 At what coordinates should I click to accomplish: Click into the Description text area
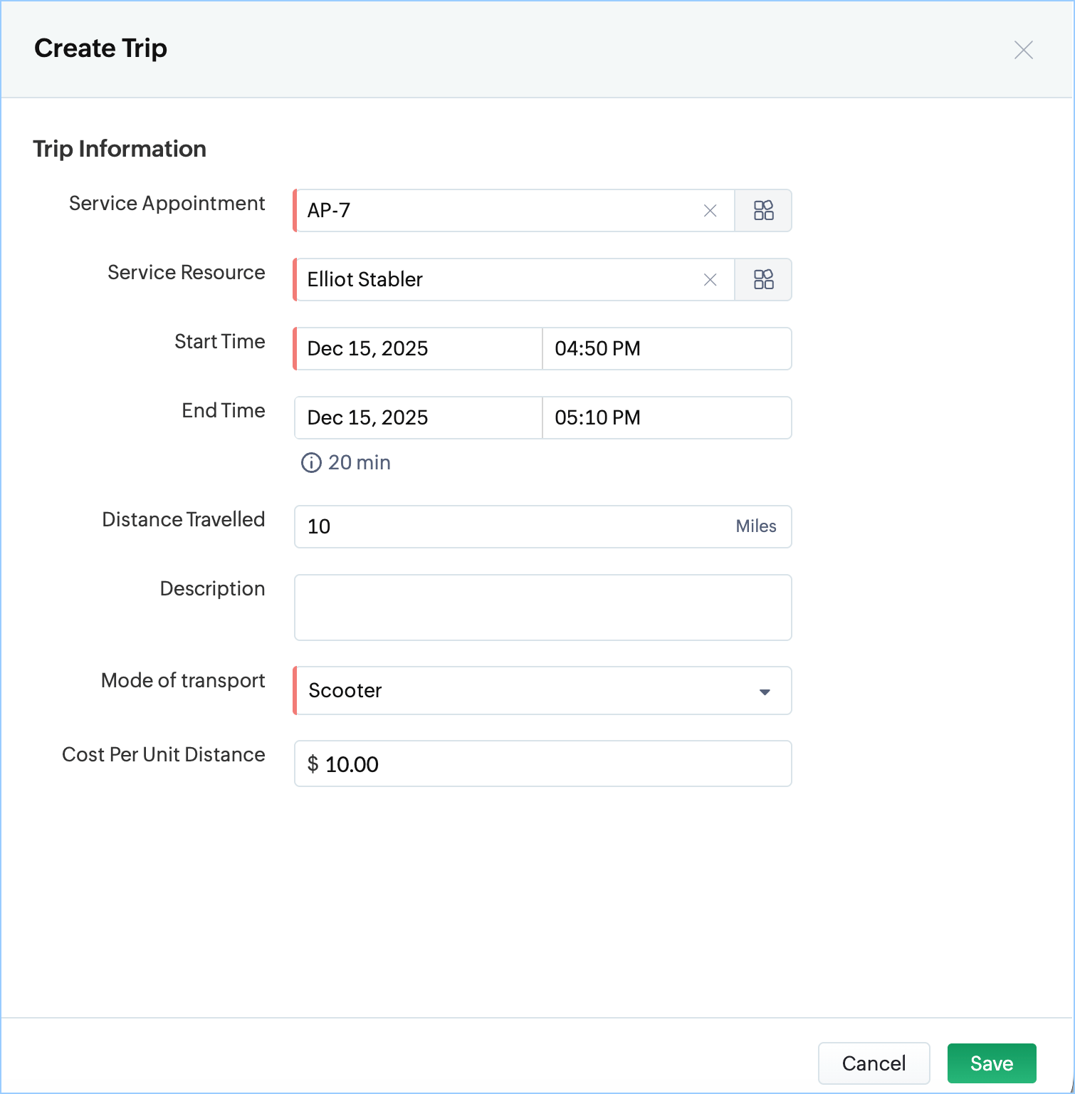pyautogui.click(x=542, y=608)
